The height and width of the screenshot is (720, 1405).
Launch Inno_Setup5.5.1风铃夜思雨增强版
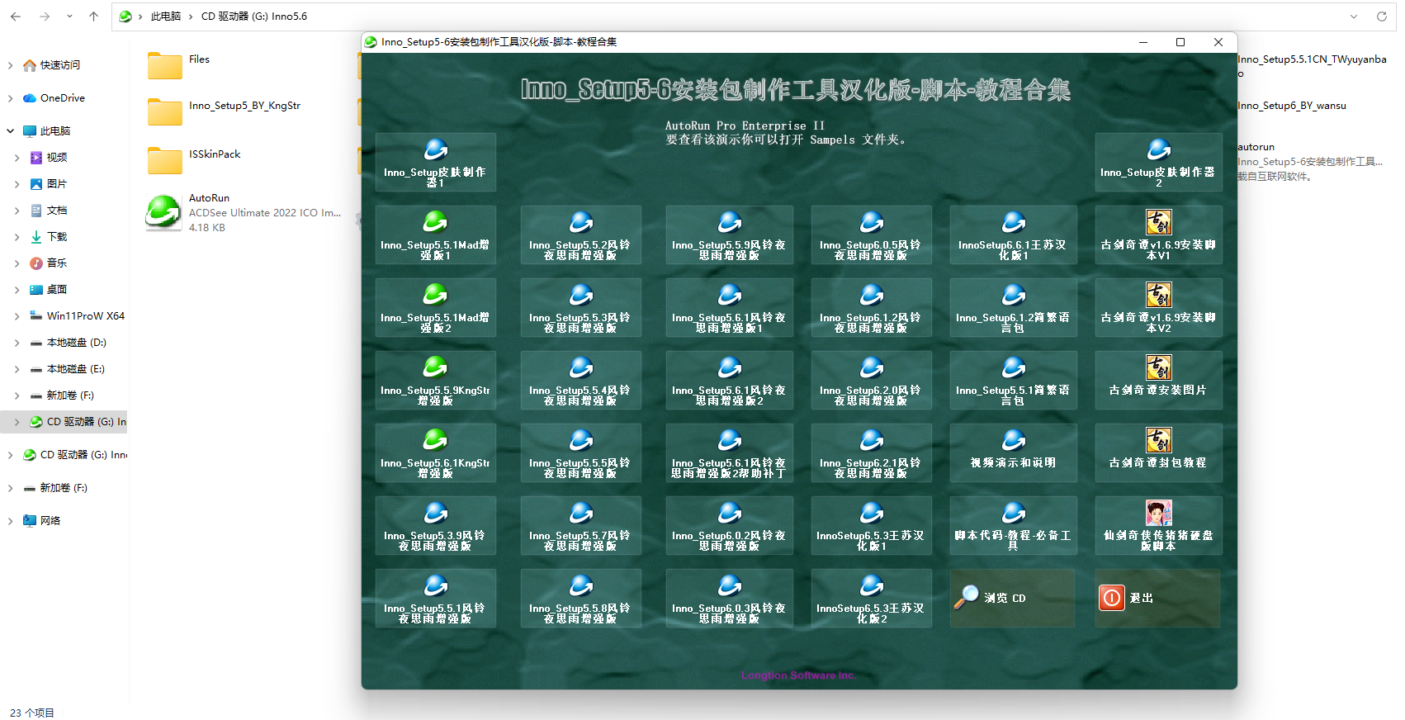click(436, 598)
